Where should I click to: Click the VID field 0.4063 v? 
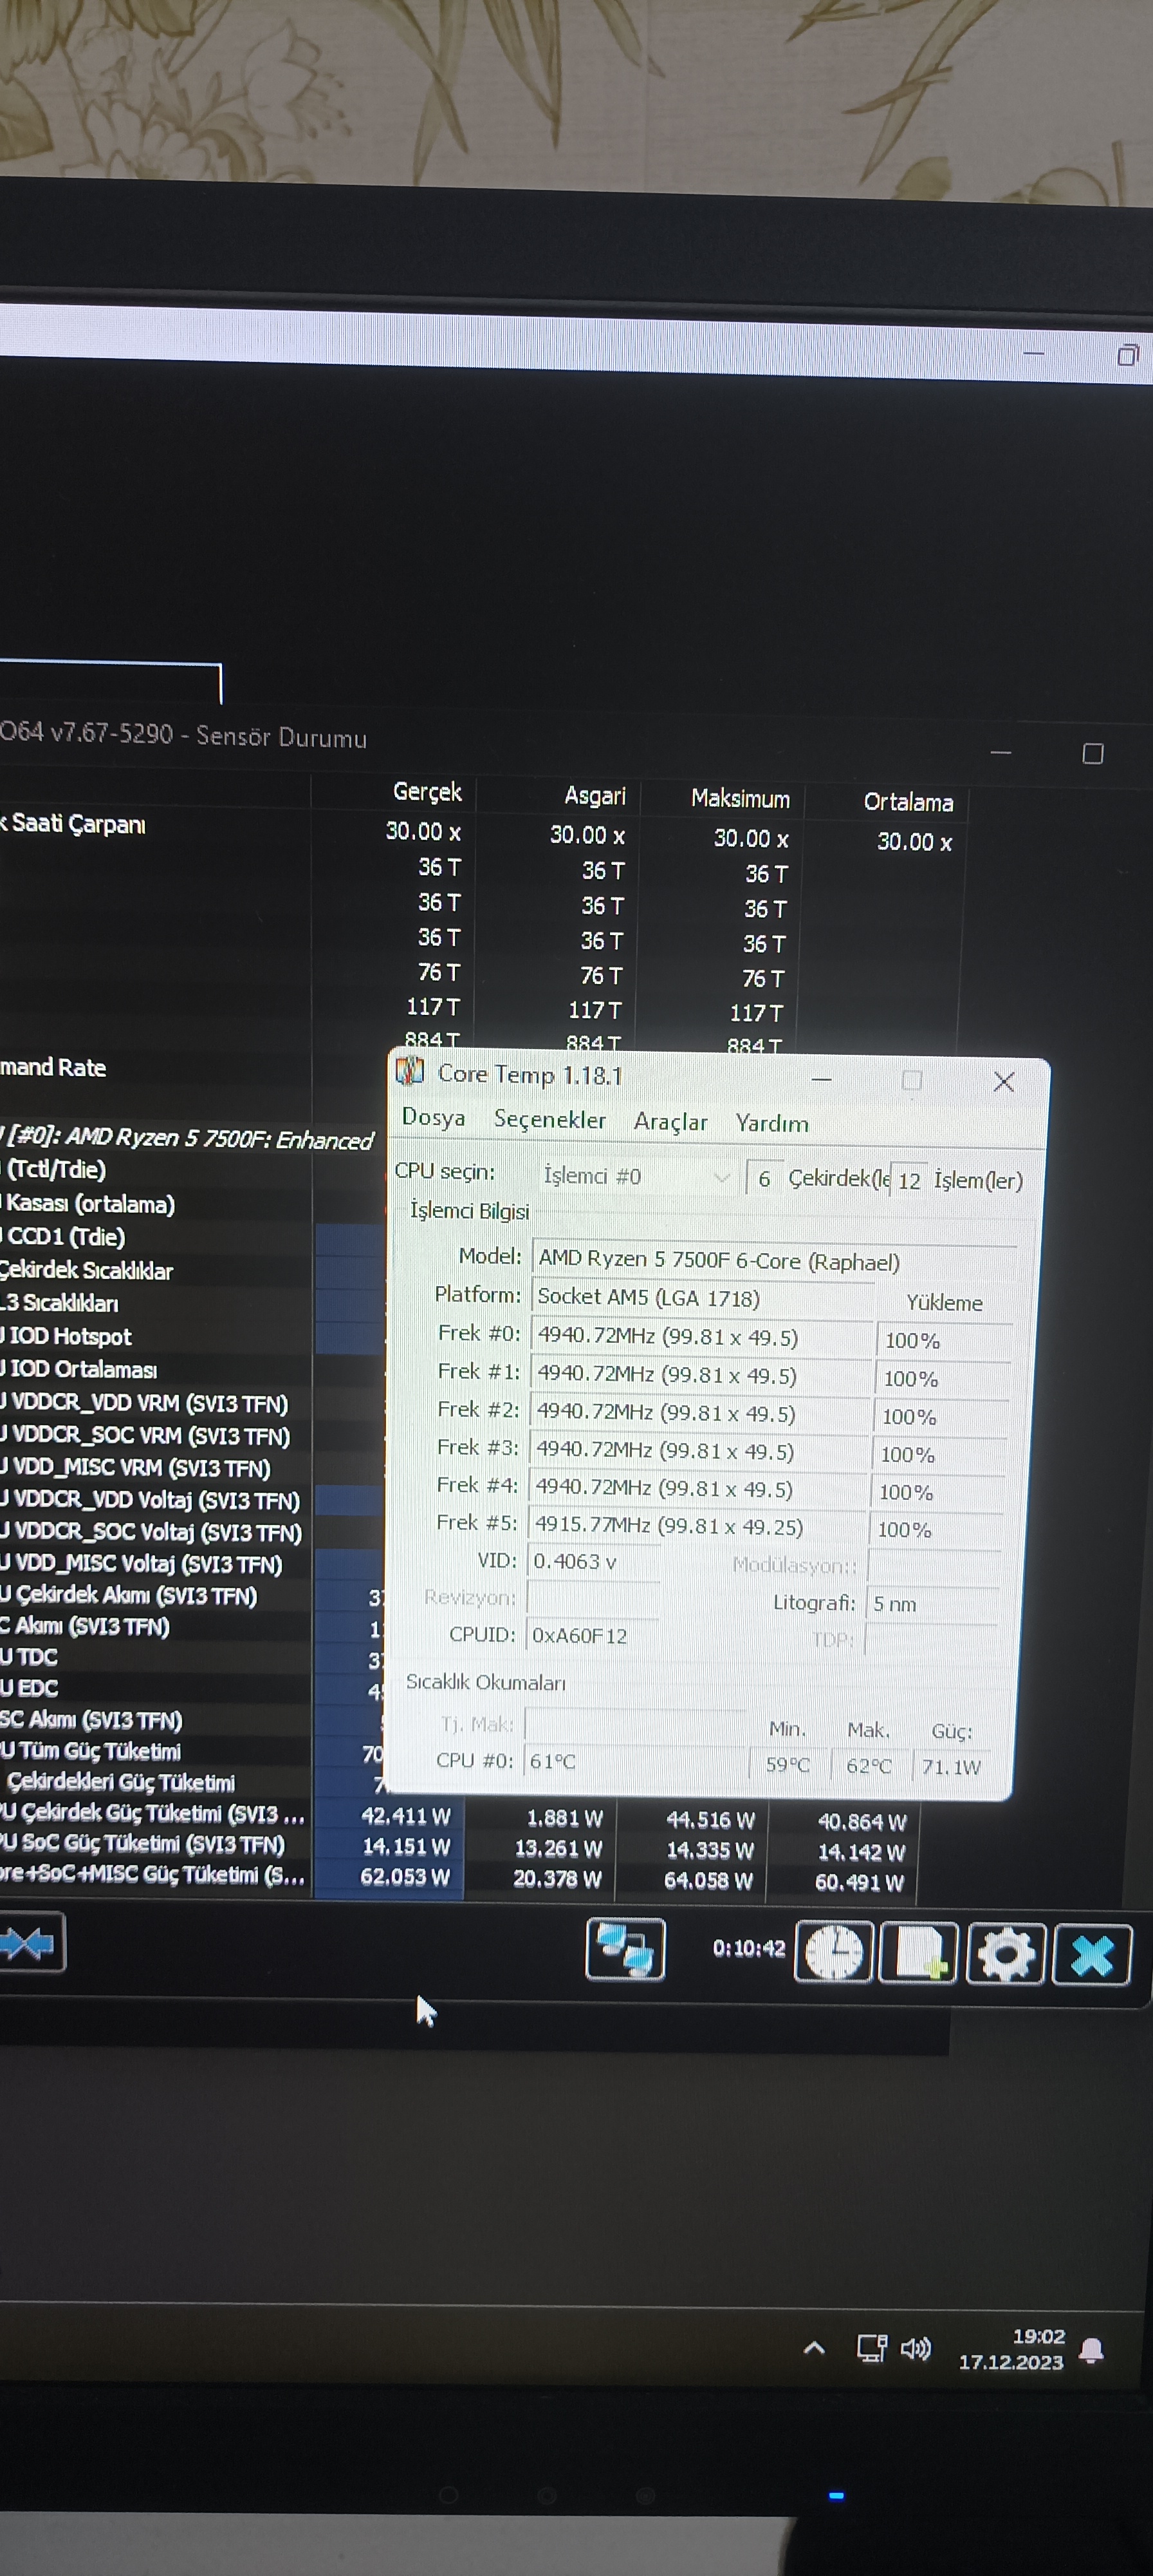pos(595,1562)
